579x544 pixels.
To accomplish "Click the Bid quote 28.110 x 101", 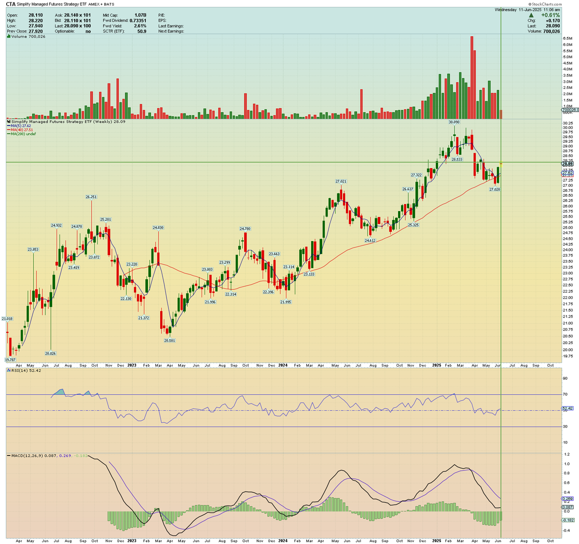I will [77, 20].
